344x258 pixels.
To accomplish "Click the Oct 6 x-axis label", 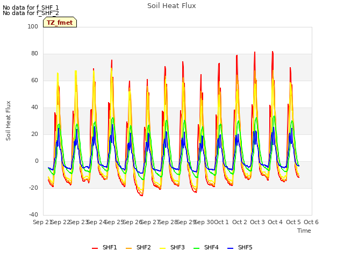I will (x=311, y=222).
